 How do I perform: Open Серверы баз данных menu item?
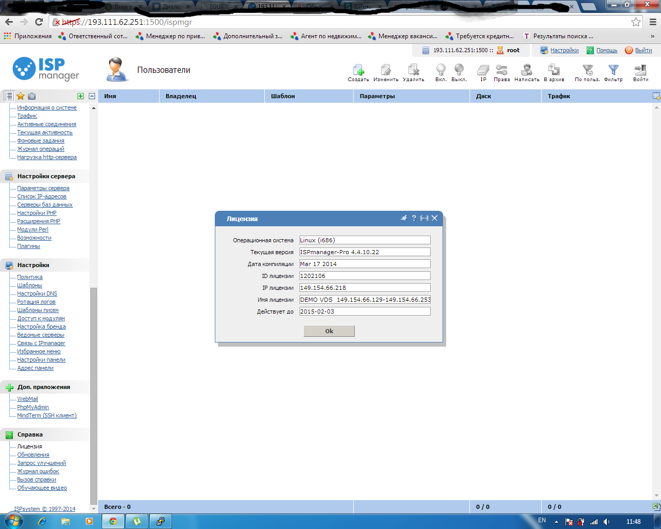point(45,205)
